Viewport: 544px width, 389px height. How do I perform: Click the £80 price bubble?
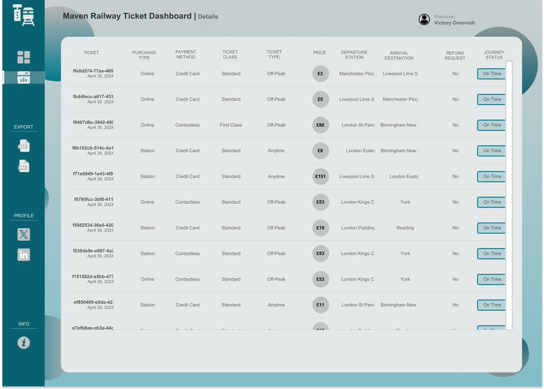click(321, 125)
